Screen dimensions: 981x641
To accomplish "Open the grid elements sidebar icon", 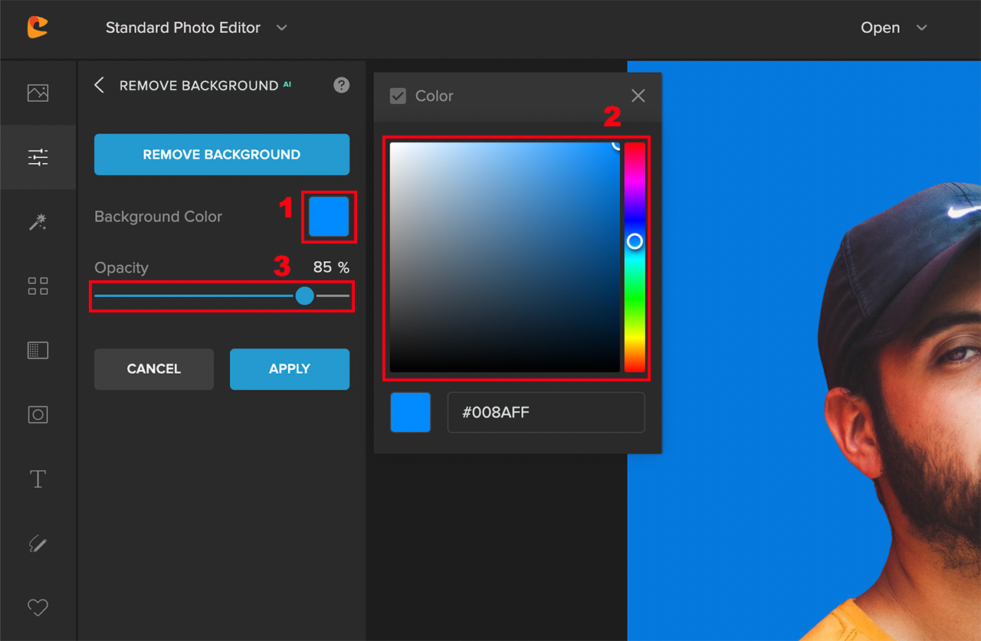I will pos(38,286).
